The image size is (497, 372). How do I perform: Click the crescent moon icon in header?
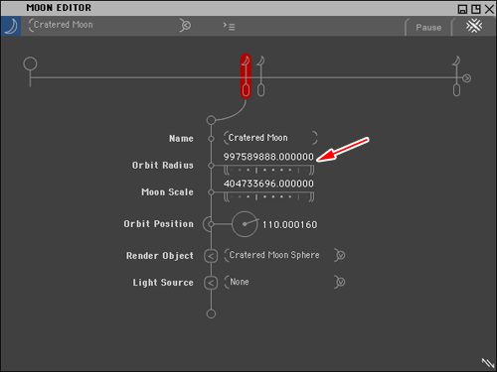[11, 26]
